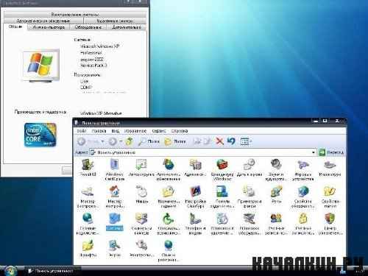Switch to the Дополнительно tab
The image size is (368, 276).
point(127,27)
